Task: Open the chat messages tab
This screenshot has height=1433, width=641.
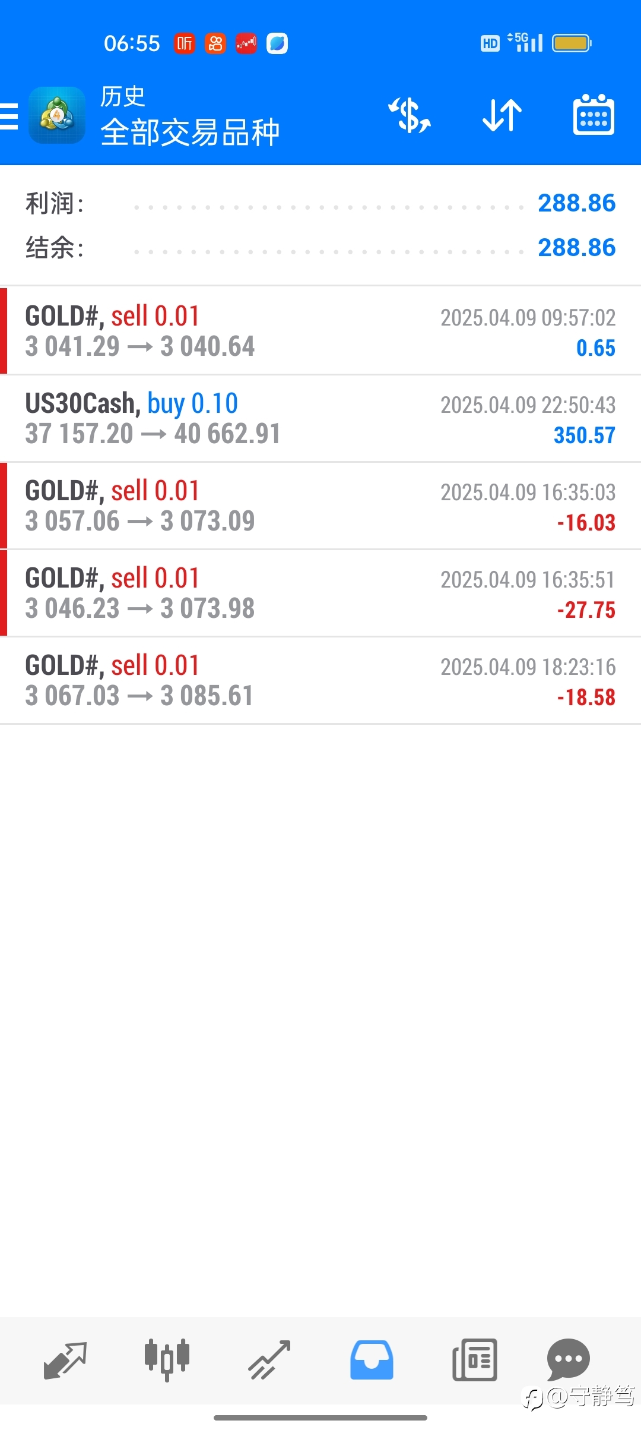Action: [568, 1359]
